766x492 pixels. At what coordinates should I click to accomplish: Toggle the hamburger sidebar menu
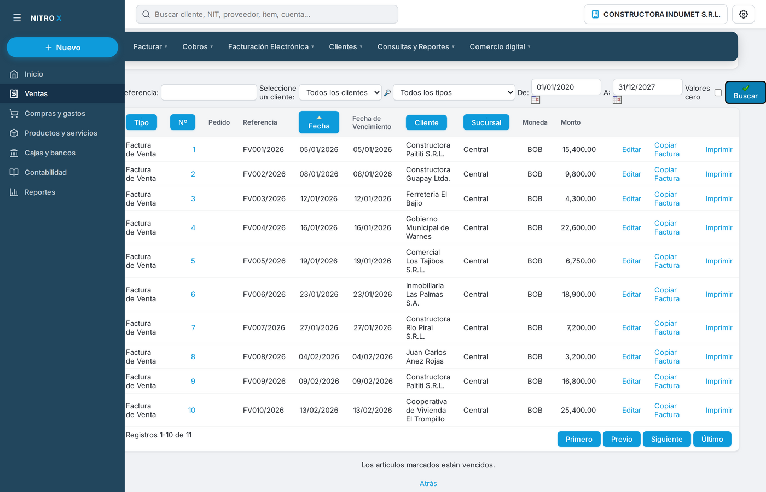[17, 18]
